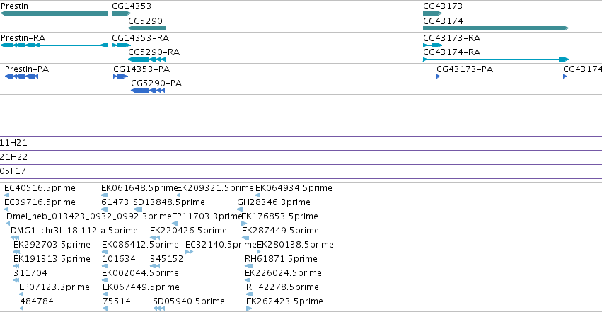Image resolution: width=602 pixels, height=312 pixels.
Task: Click the CG43173-PA protein label
Action: (x=465, y=69)
